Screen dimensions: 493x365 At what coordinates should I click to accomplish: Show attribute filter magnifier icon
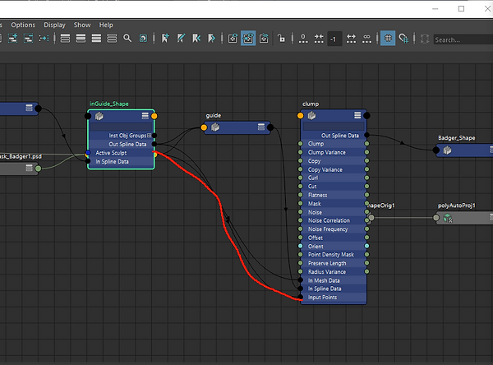pyautogui.click(x=127, y=39)
